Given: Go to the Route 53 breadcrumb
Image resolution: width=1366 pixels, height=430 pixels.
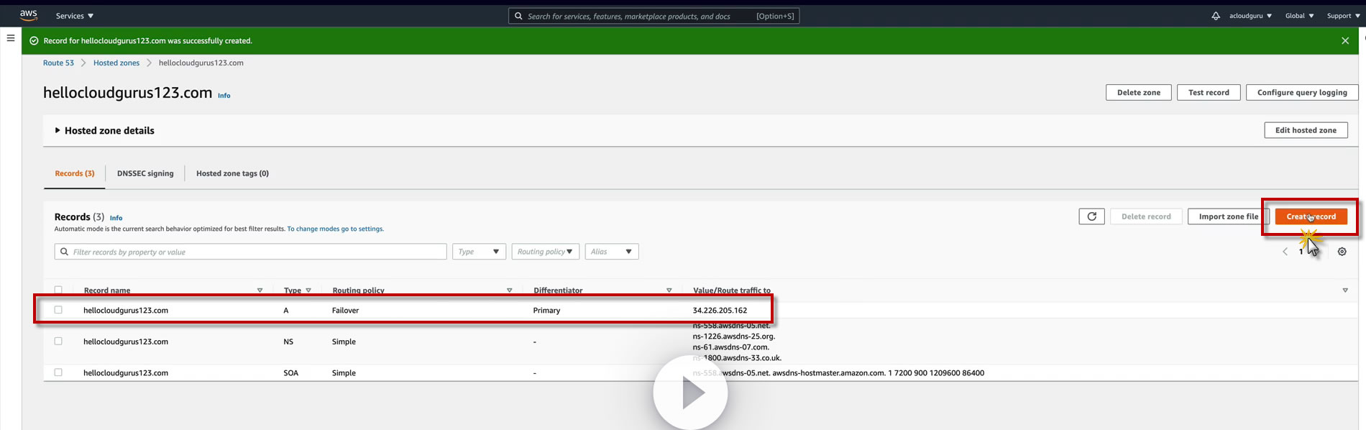Looking at the screenshot, I should [x=58, y=63].
